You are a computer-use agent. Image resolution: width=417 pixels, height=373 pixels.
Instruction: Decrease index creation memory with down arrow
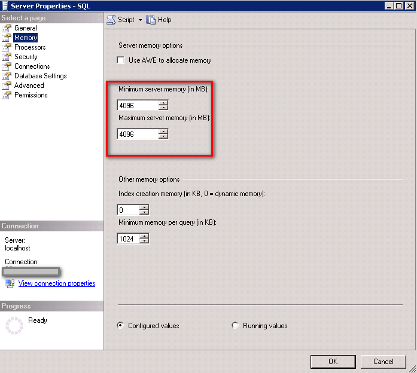pos(144,212)
